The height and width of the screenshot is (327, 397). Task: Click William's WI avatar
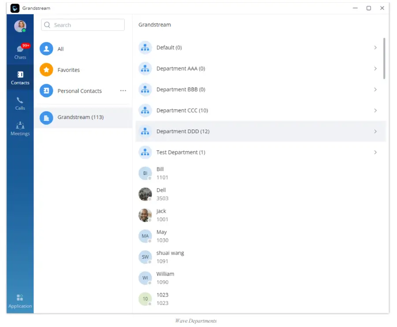tap(145, 278)
